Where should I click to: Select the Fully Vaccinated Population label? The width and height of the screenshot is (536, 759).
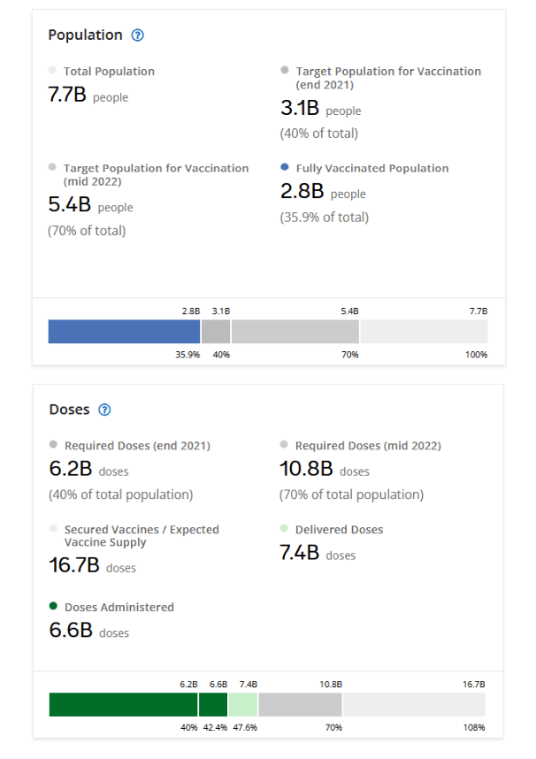(x=371, y=168)
